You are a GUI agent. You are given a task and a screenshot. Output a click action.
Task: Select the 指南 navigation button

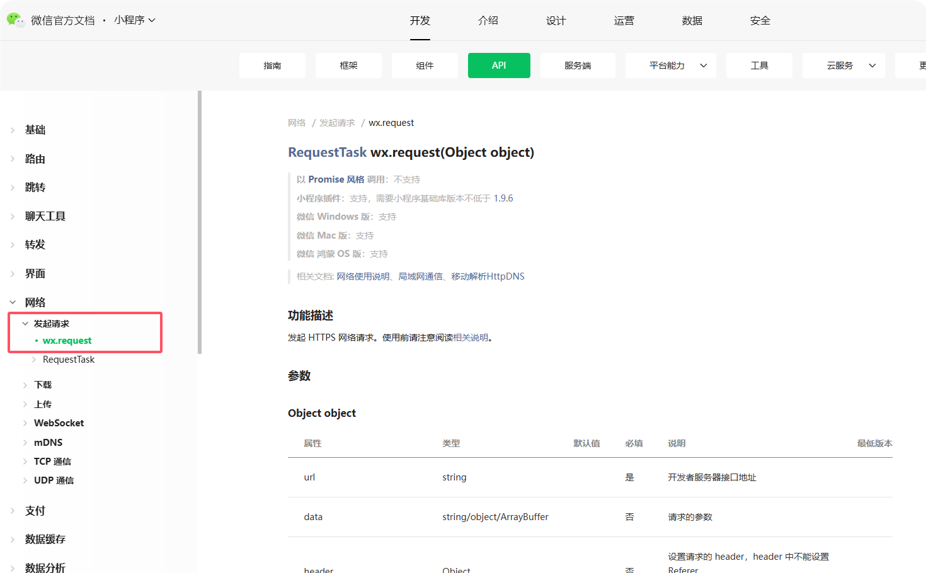point(272,65)
